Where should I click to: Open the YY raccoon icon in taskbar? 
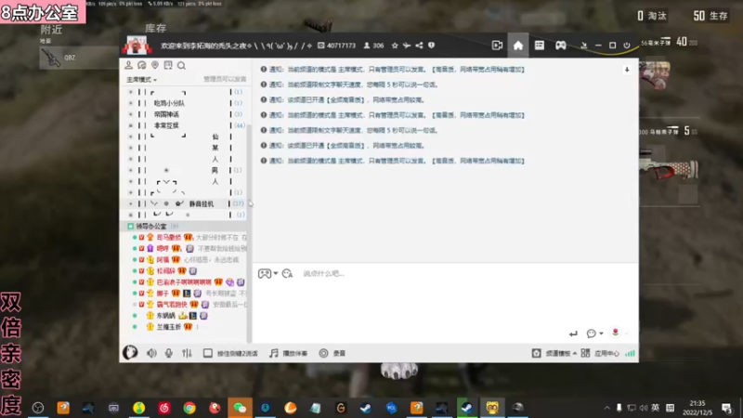pyautogui.click(x=492, y=408)
